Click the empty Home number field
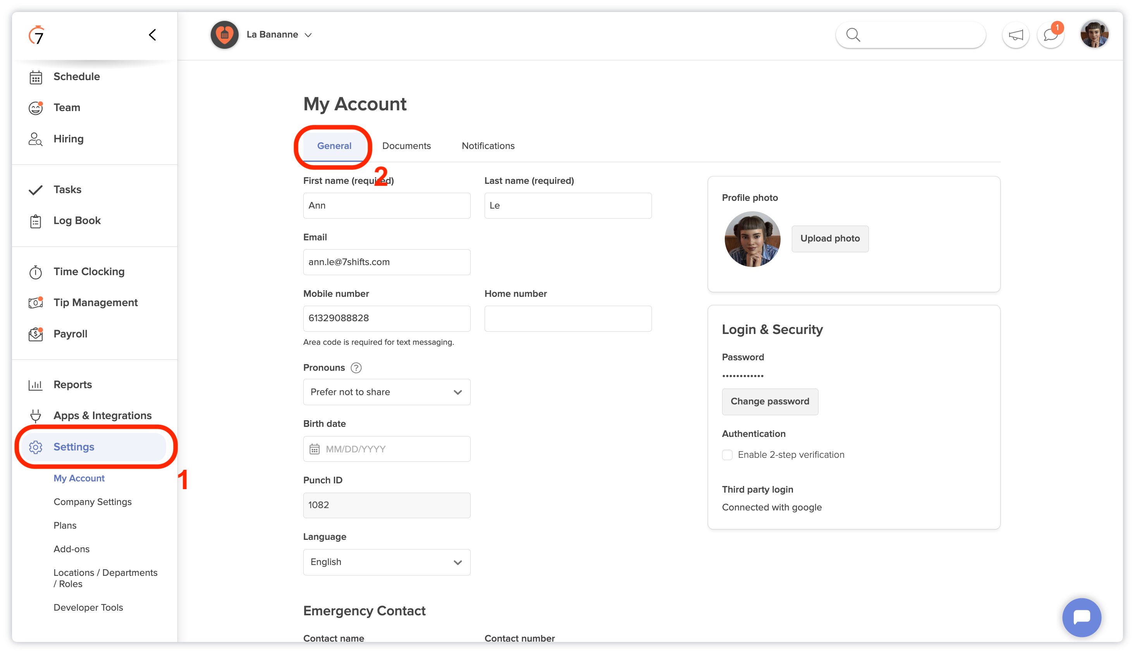Viewport: 1135px width, 654px height. [568, 318]
